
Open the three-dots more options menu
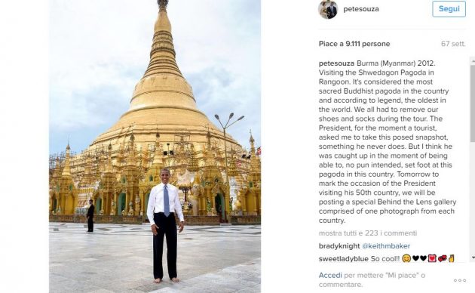[460, 280]
